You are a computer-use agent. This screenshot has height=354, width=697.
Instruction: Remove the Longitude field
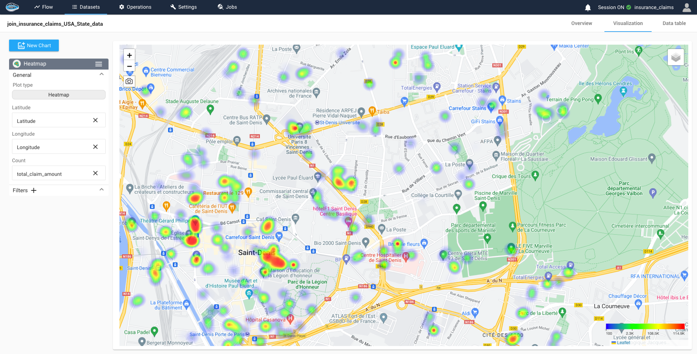point(95,147)
